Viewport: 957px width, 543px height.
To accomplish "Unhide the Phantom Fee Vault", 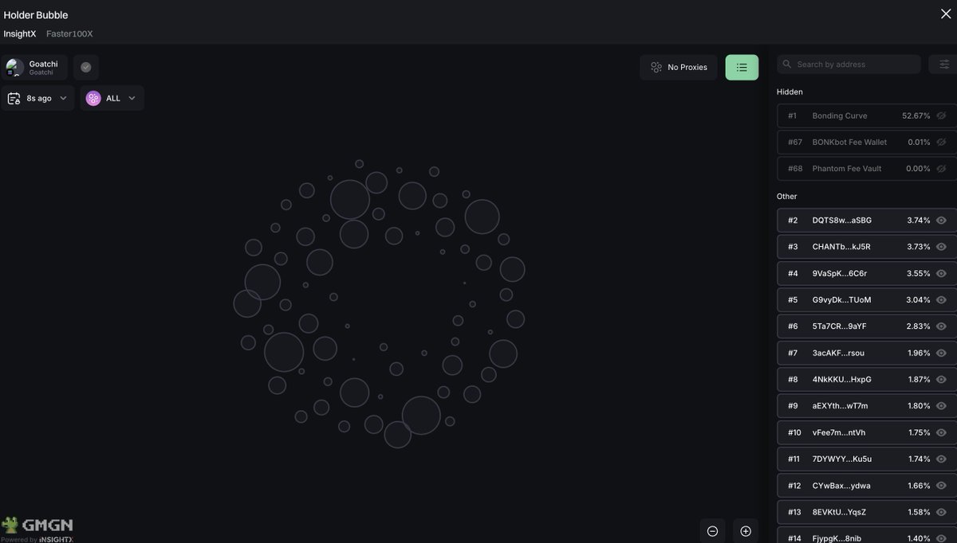I will point(941,168).
